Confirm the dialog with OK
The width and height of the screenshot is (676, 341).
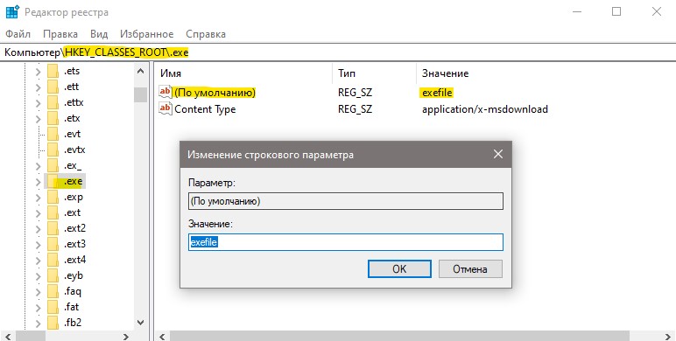[x=399, y=269]
